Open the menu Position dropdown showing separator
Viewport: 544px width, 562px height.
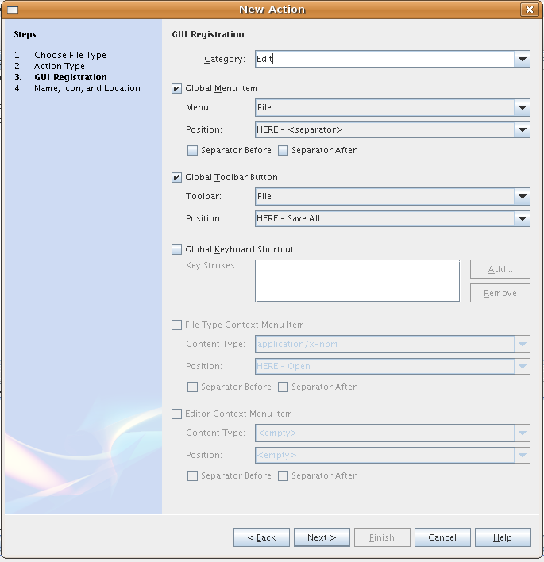[392, 129]
